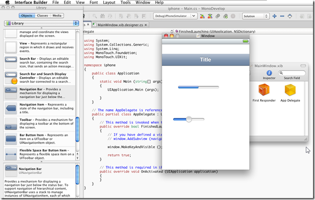Open the Window menu
Screen dimensions: 315x200
[x=143, y=2]
